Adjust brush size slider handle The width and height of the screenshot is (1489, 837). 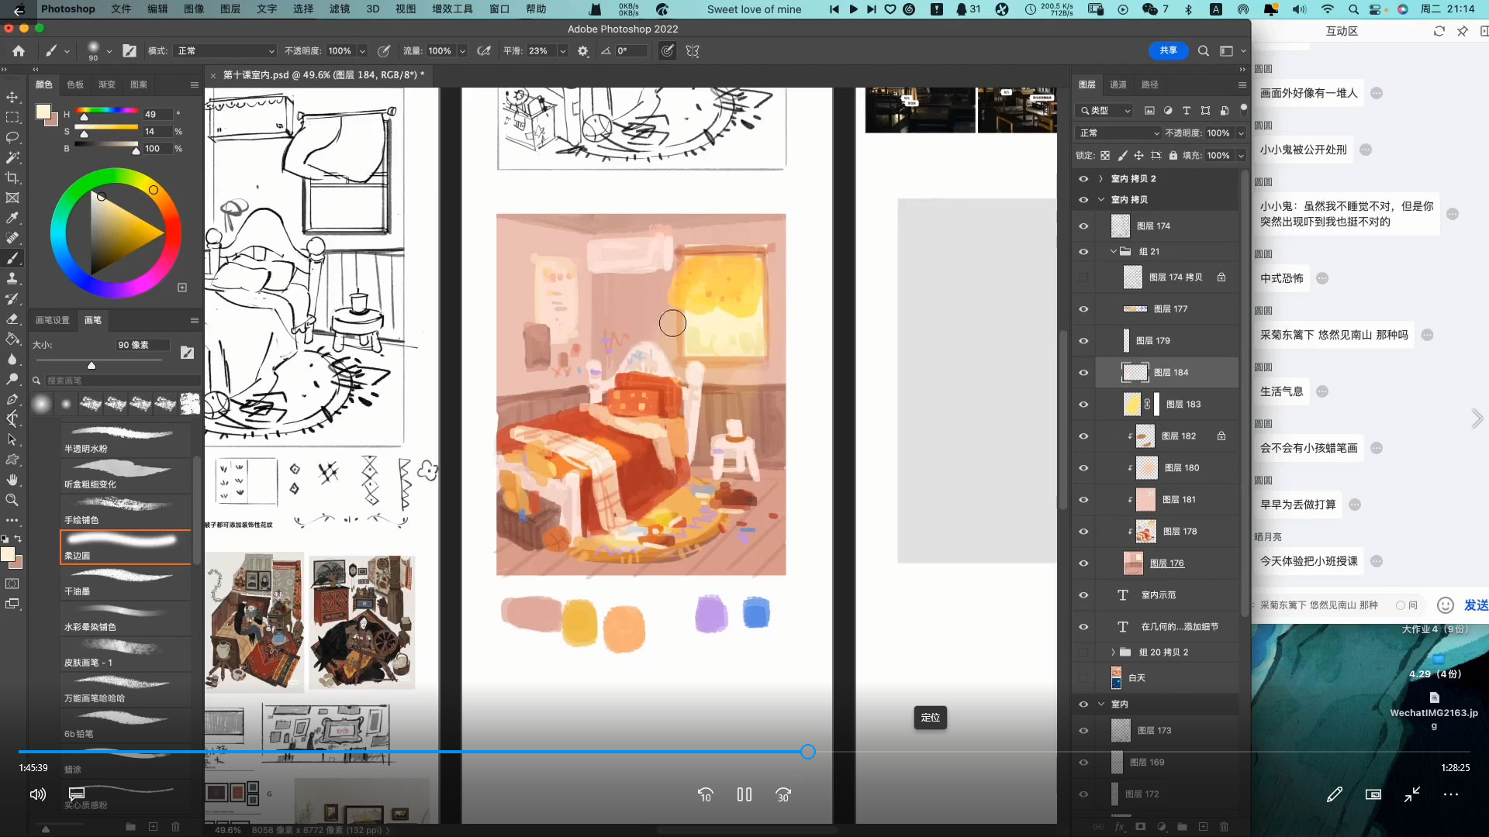[x=92, y=365]
